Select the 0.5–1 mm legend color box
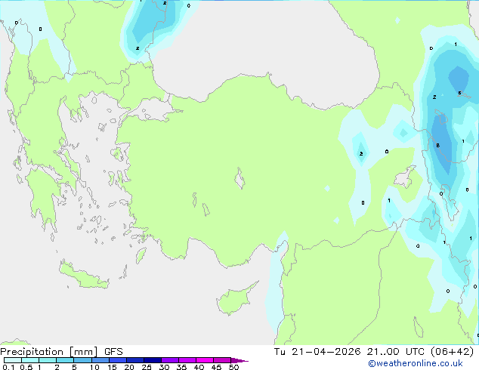479x370 pixels. [30, 360]
